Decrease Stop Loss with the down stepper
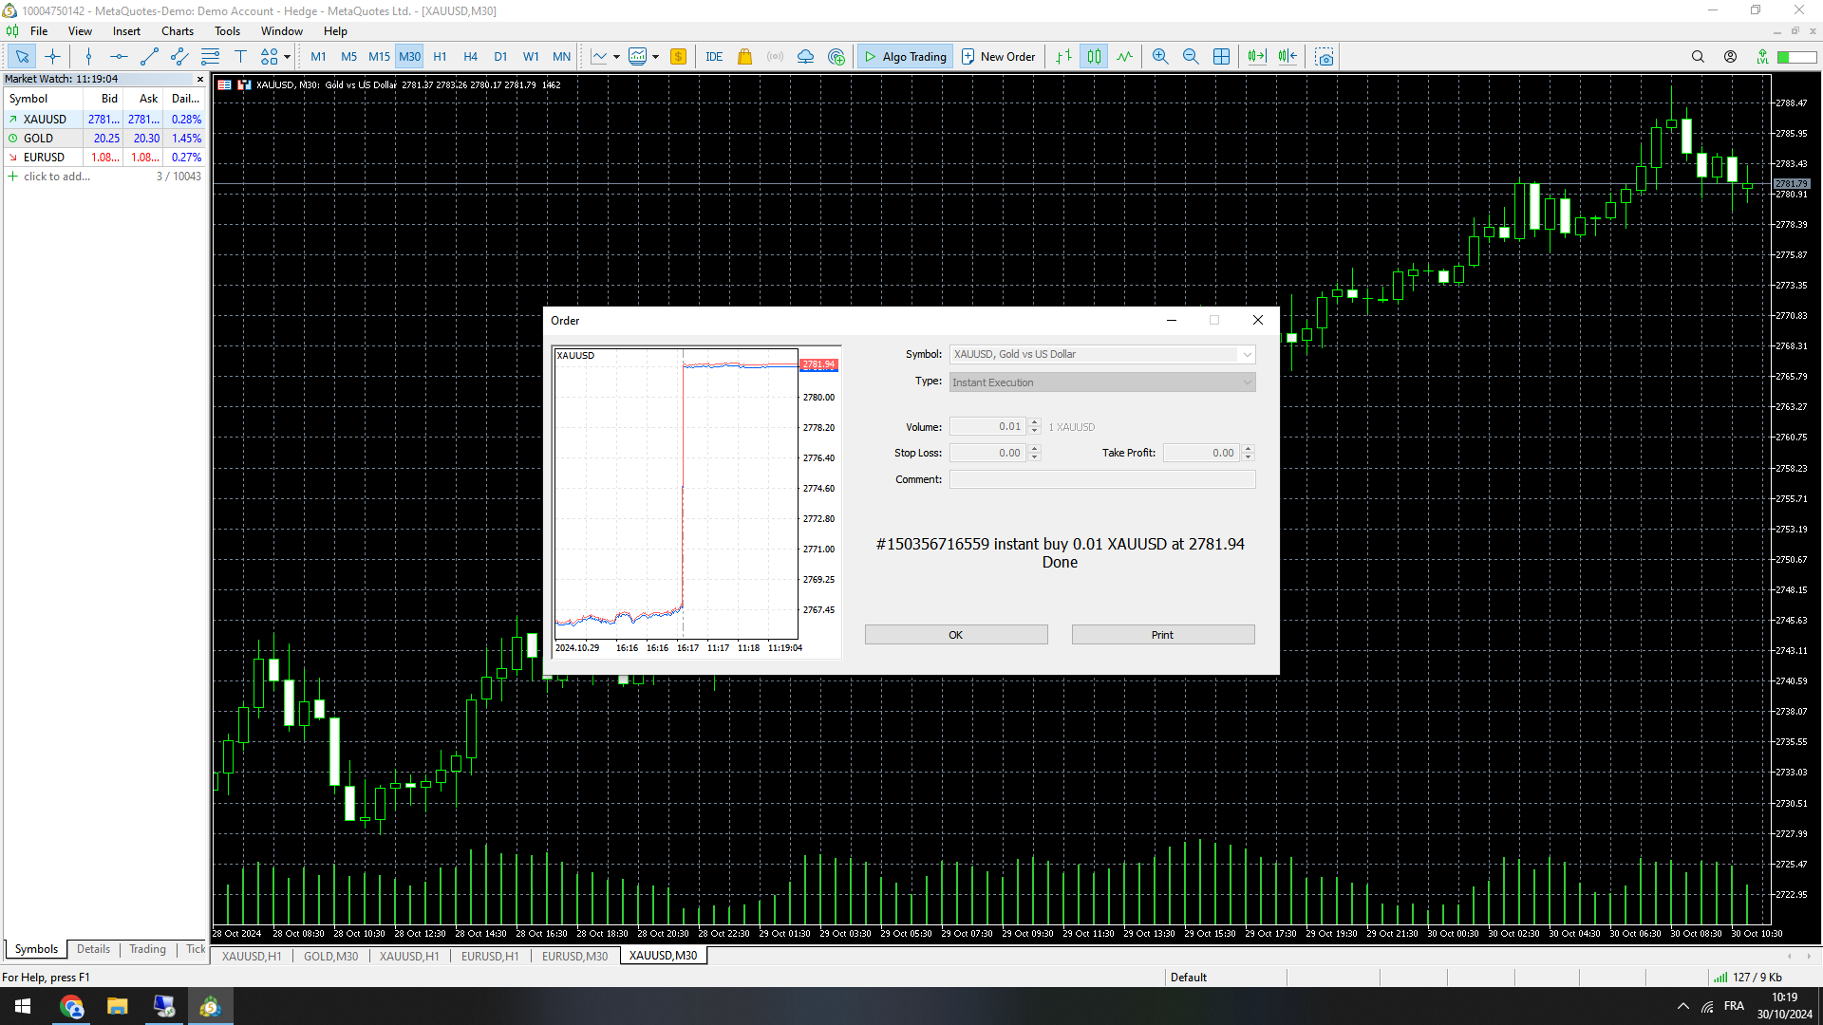1823x1025 pixels. [x=1035, y=457]
